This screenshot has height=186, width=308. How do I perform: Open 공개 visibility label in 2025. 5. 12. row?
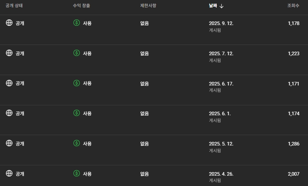click(20, 143)
